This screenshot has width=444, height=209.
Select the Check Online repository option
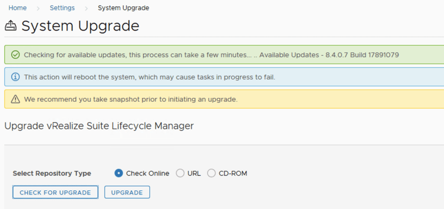119,174
